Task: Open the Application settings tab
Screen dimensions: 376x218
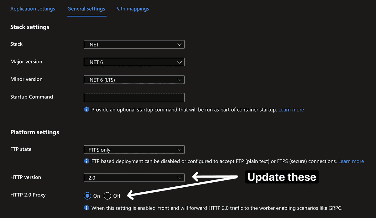Action: click(x=33, y=9)
